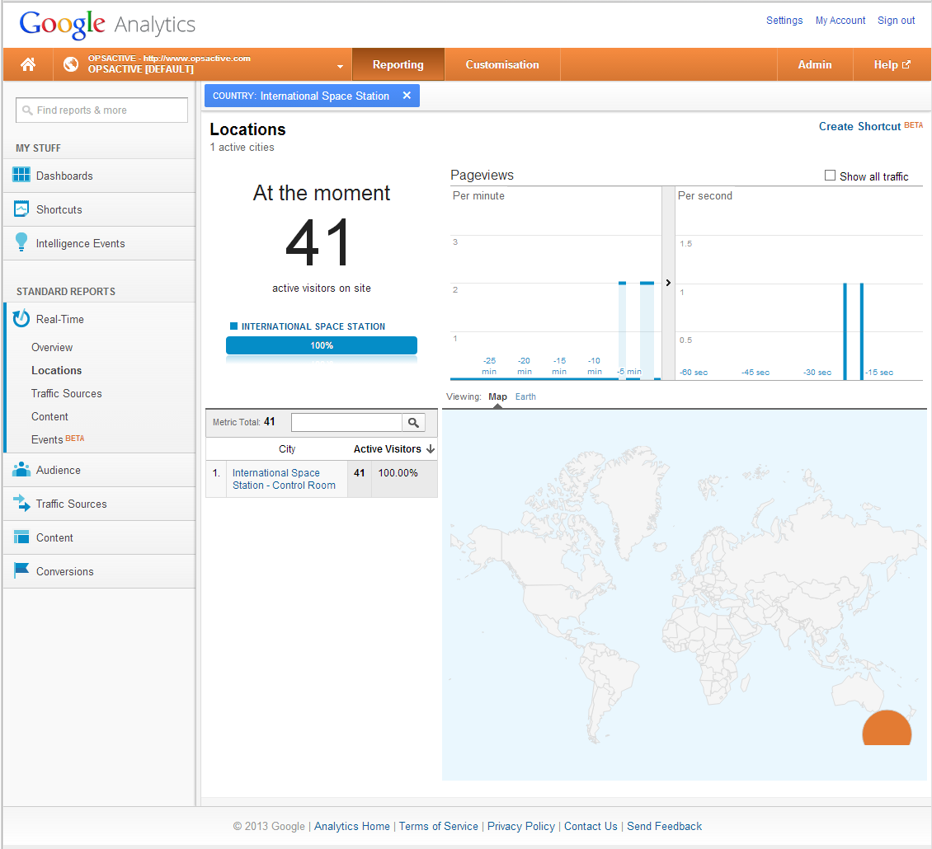This screenshot has height=849, width=932.
Task: Open My Account link
Action: pyautogui.click(x=840, y=21)
